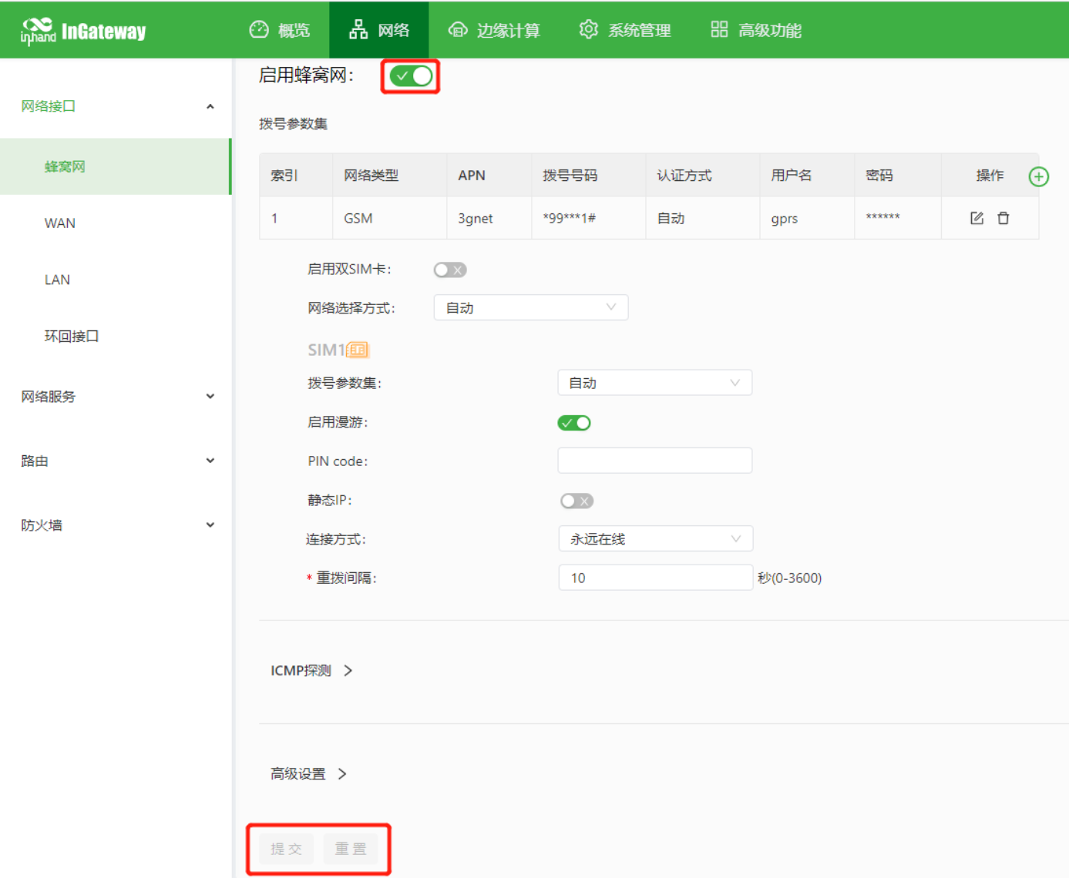Click the 概览 dashboard icon
The height and width of the screenshot is (878, 1069).
259,30
